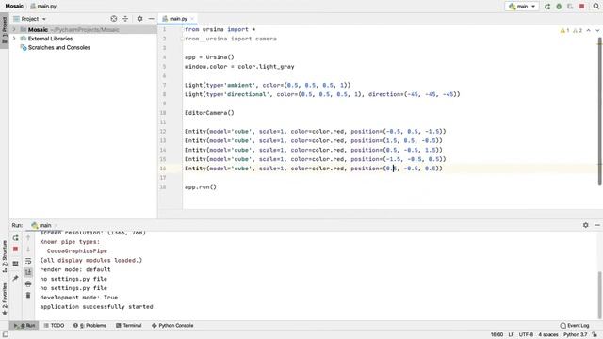Open Python 3.7 interpreter selector
The height and width of the screenshot is (339, 603).
pos(576,335)
